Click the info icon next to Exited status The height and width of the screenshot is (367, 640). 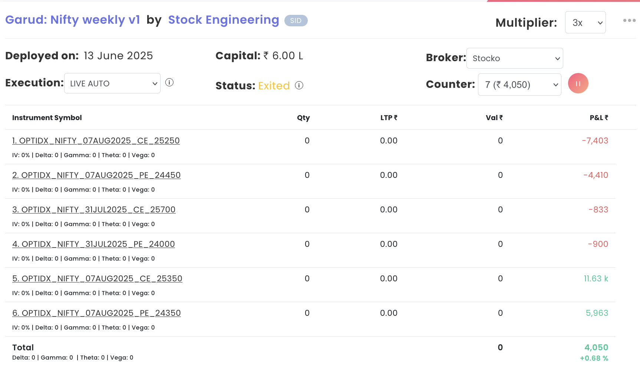pyautogui.click(x=299, y=86)
